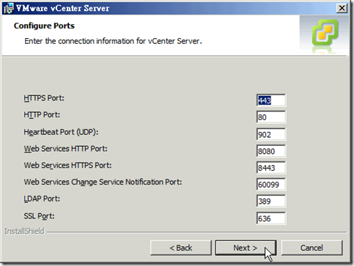Close the VMware vCenter Server dialog
354x266 pixels.
(x=342, y=8)
